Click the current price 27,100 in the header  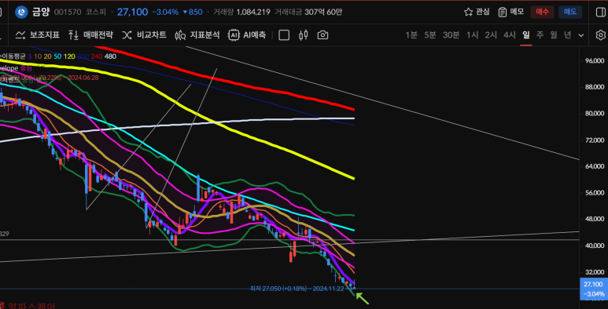point(132,12)
